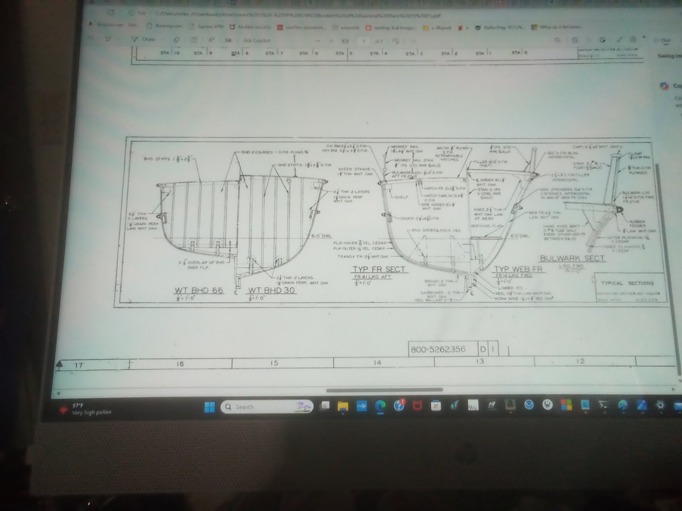The height and width of the screenshot is (511, 682).
Task: Open the Notepad taskbar icon
Action: (585, 404)
